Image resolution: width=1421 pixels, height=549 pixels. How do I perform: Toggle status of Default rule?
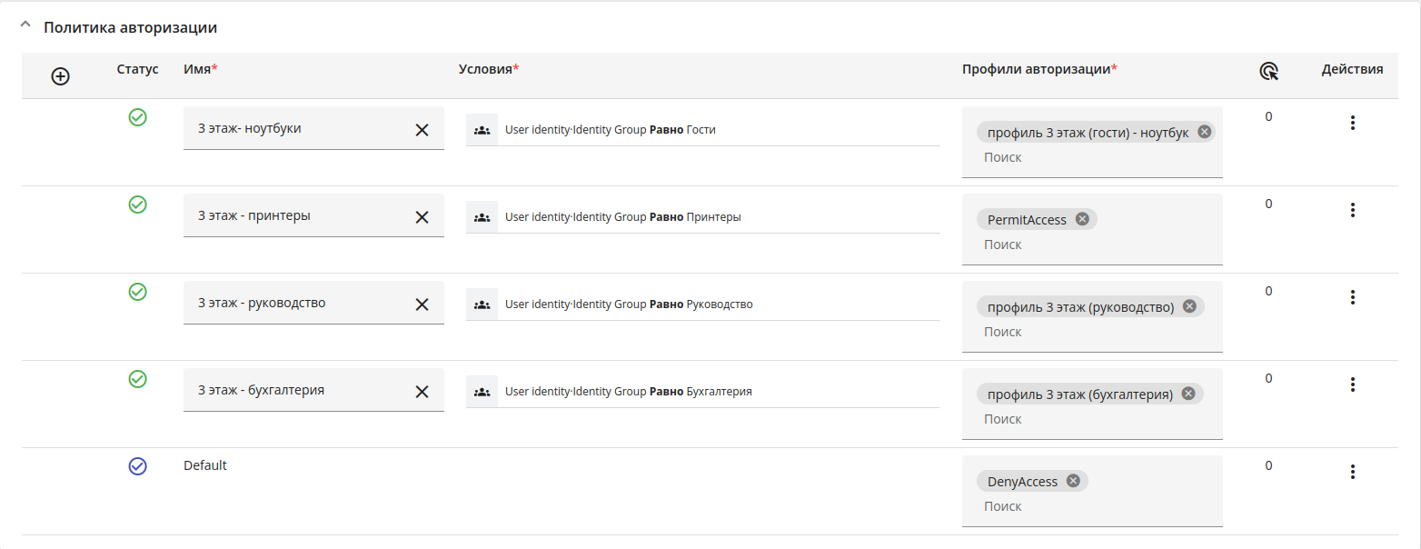[137, 466]
